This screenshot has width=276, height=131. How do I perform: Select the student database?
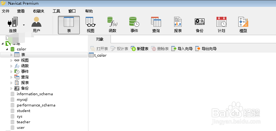pos(24,111)
